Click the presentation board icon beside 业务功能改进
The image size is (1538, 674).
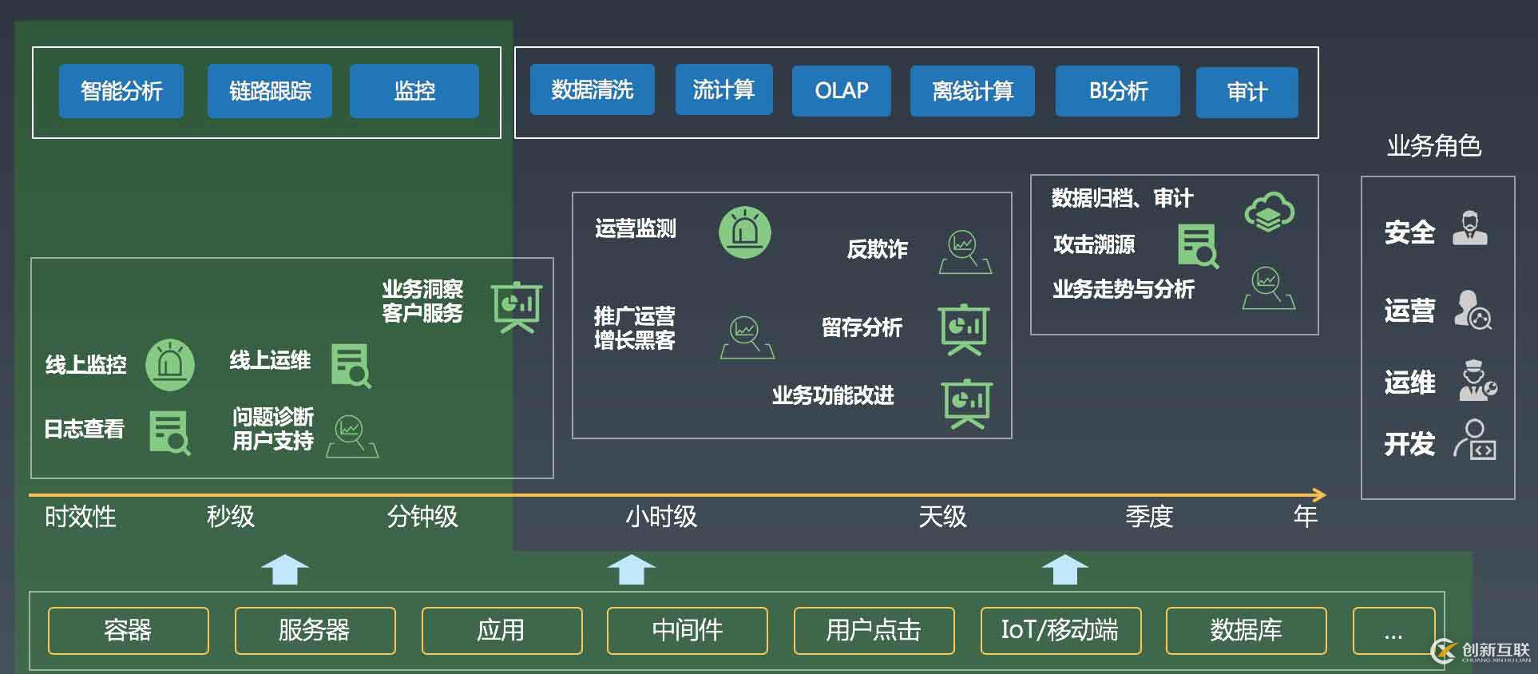(967, 403)
